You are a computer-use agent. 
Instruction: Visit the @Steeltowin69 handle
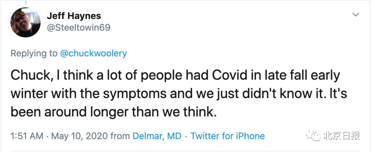[78, 27]
